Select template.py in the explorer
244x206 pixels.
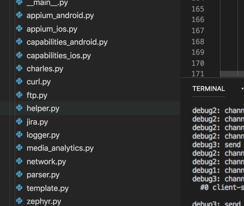point(47,188)
